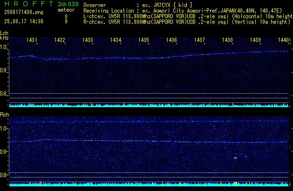Image resolution: width=293 pixels, height=191 pixels.
Task: Click the L-ch horizontal yagi description line
Action: pyautogui.click(x=188, y=16)
